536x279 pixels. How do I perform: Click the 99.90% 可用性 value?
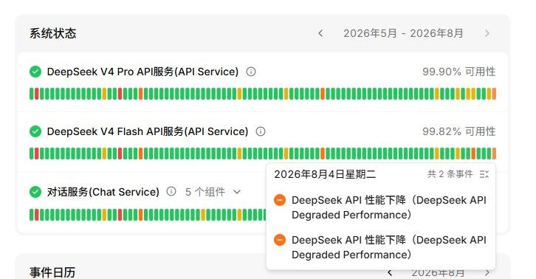click(458, 72)
